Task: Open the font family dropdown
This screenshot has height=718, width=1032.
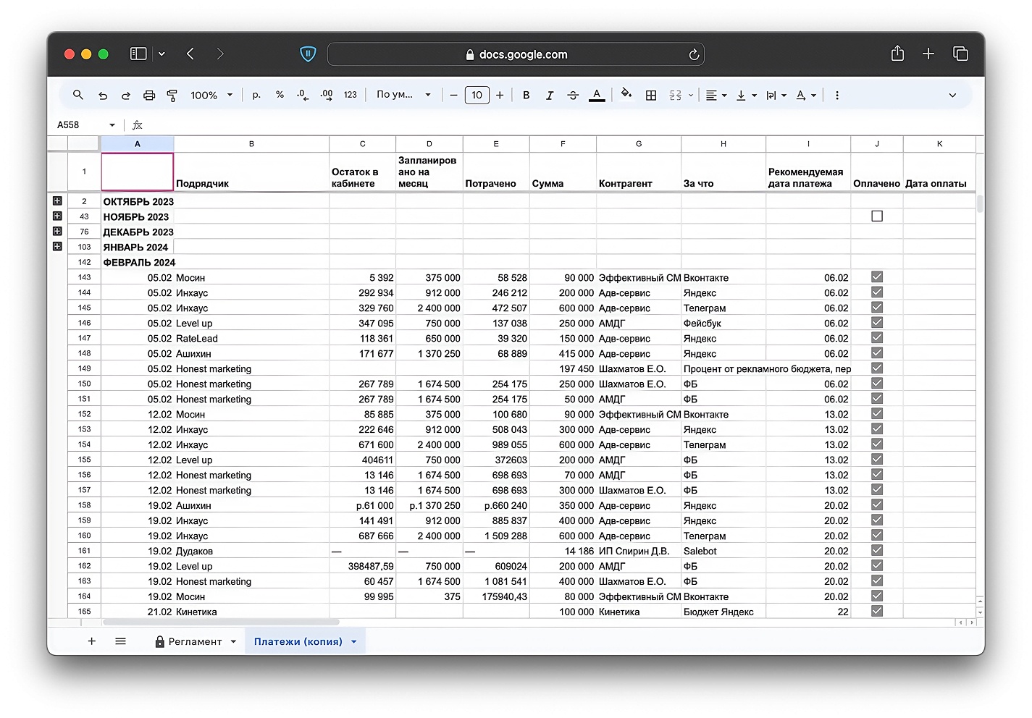Action: (x=403, y=95)
